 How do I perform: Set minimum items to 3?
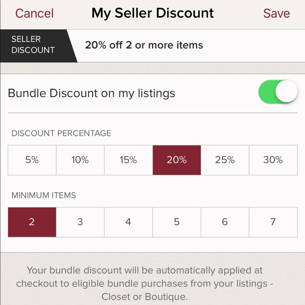80,222
